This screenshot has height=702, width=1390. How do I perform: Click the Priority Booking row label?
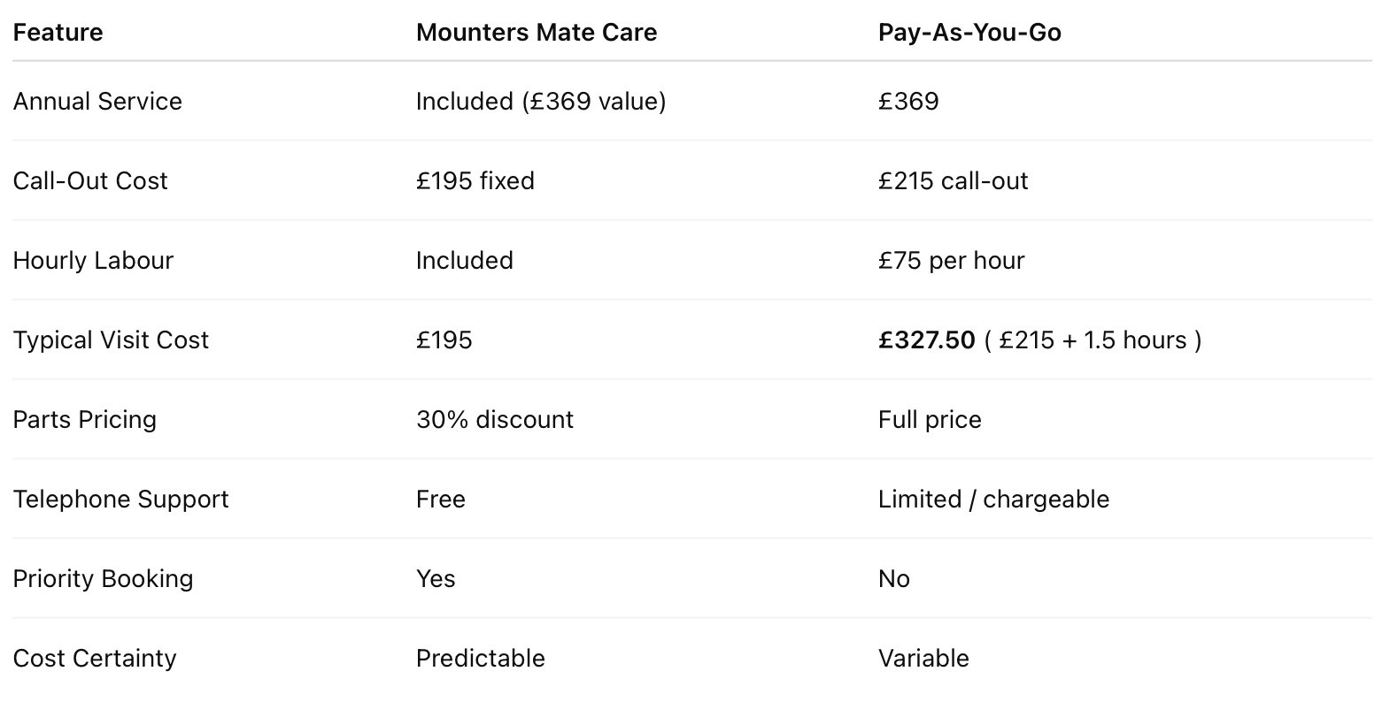coord(103,579)
